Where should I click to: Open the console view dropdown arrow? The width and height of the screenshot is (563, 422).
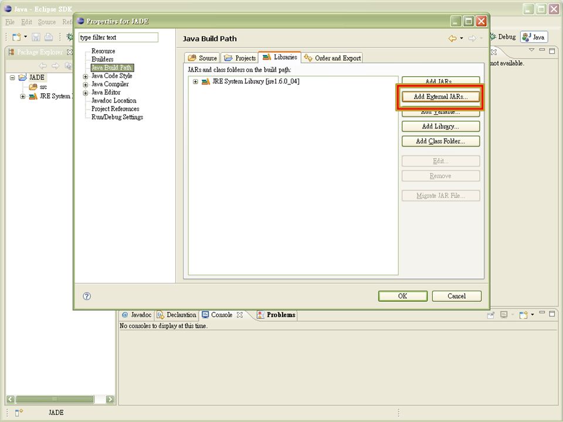point(533,315)
